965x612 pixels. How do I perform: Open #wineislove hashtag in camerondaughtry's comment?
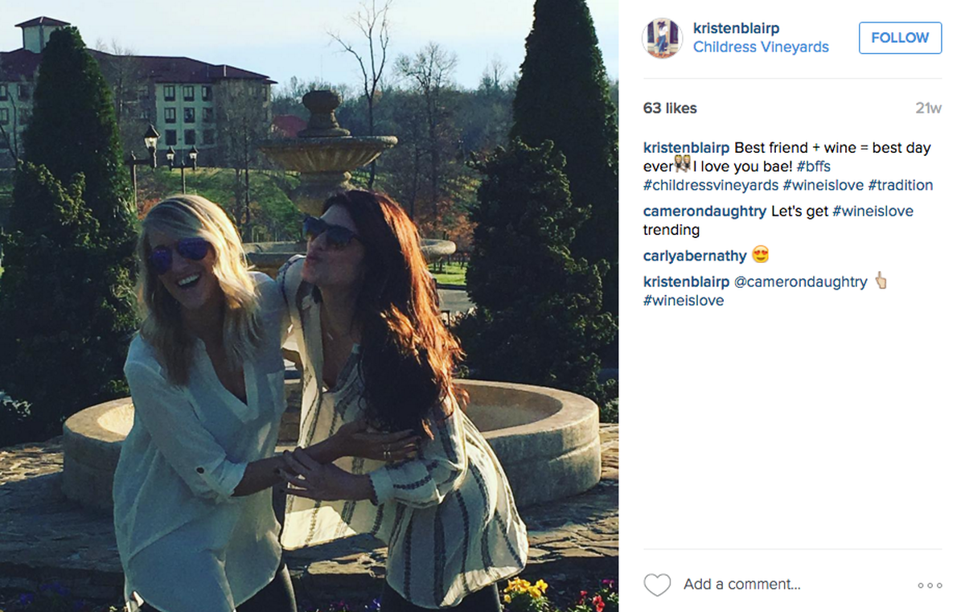(x=873, y=212)
